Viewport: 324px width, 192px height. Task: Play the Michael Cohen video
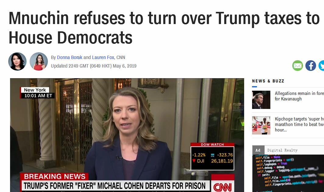point(127,135)
